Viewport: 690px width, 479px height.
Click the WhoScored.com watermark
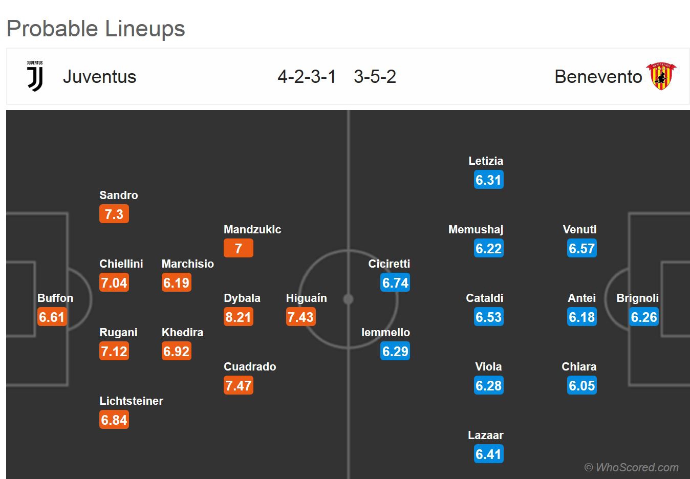(632, 467)
